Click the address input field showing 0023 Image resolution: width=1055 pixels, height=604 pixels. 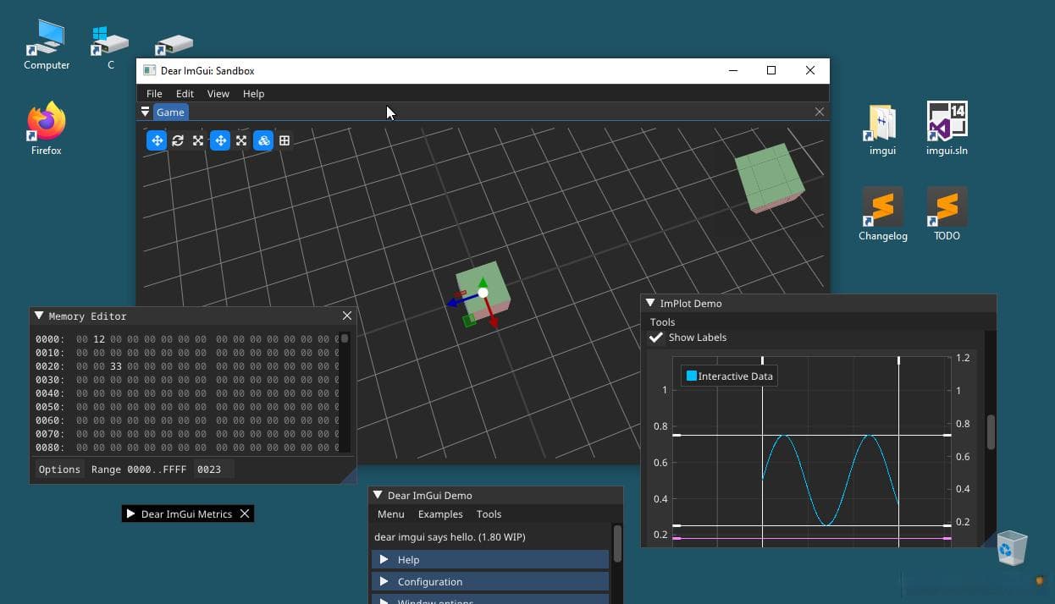coord(213,469)
